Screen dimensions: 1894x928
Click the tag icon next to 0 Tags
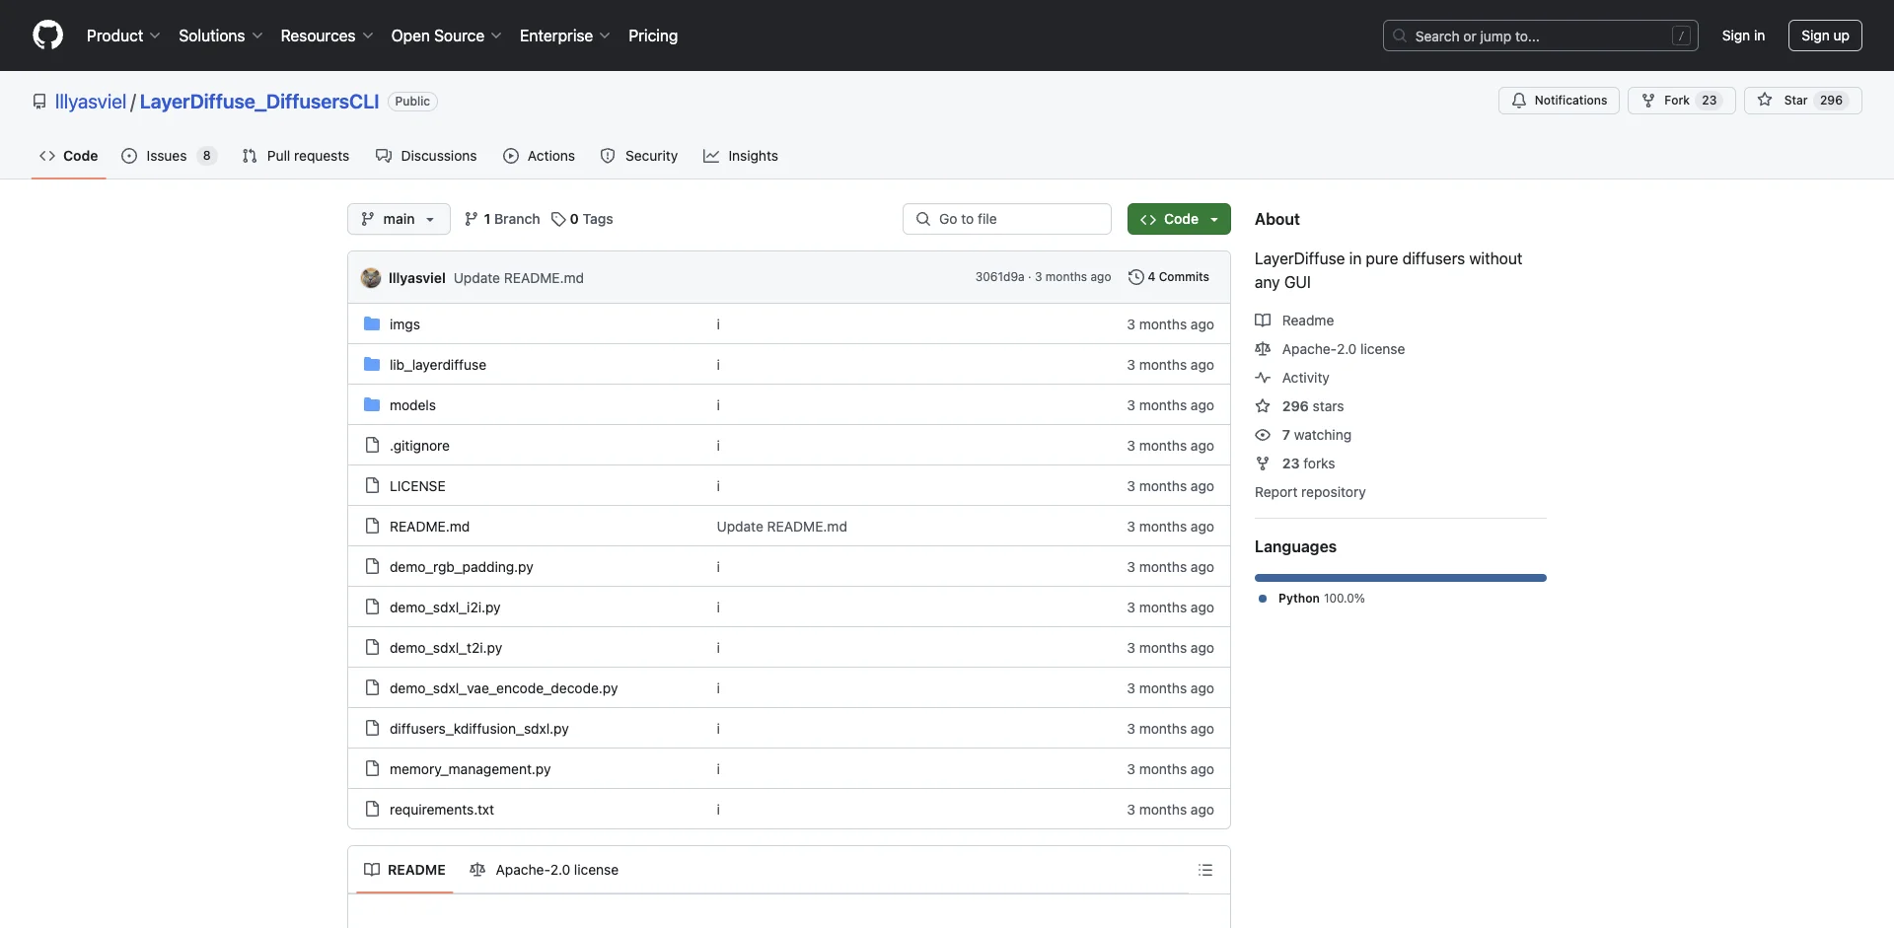tap(558, 219)
